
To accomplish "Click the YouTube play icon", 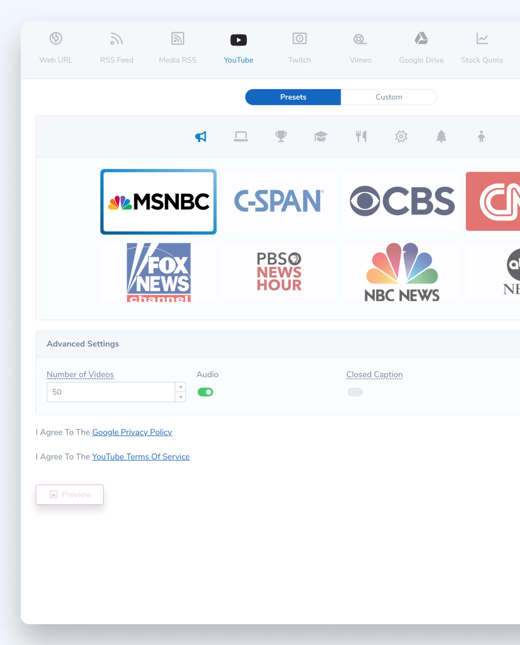I will (238, 40).
